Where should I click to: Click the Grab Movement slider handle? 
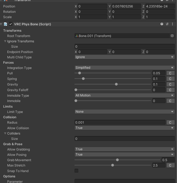117,160
